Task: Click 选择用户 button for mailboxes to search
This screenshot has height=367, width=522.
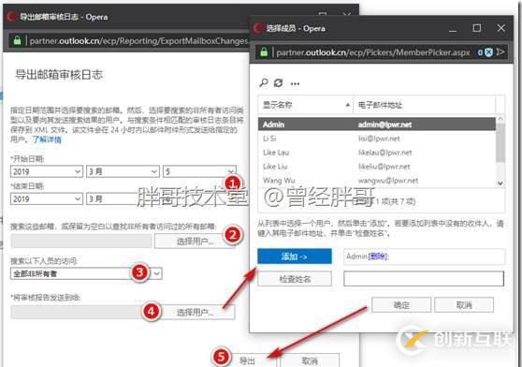Action: tap(196, 242)
